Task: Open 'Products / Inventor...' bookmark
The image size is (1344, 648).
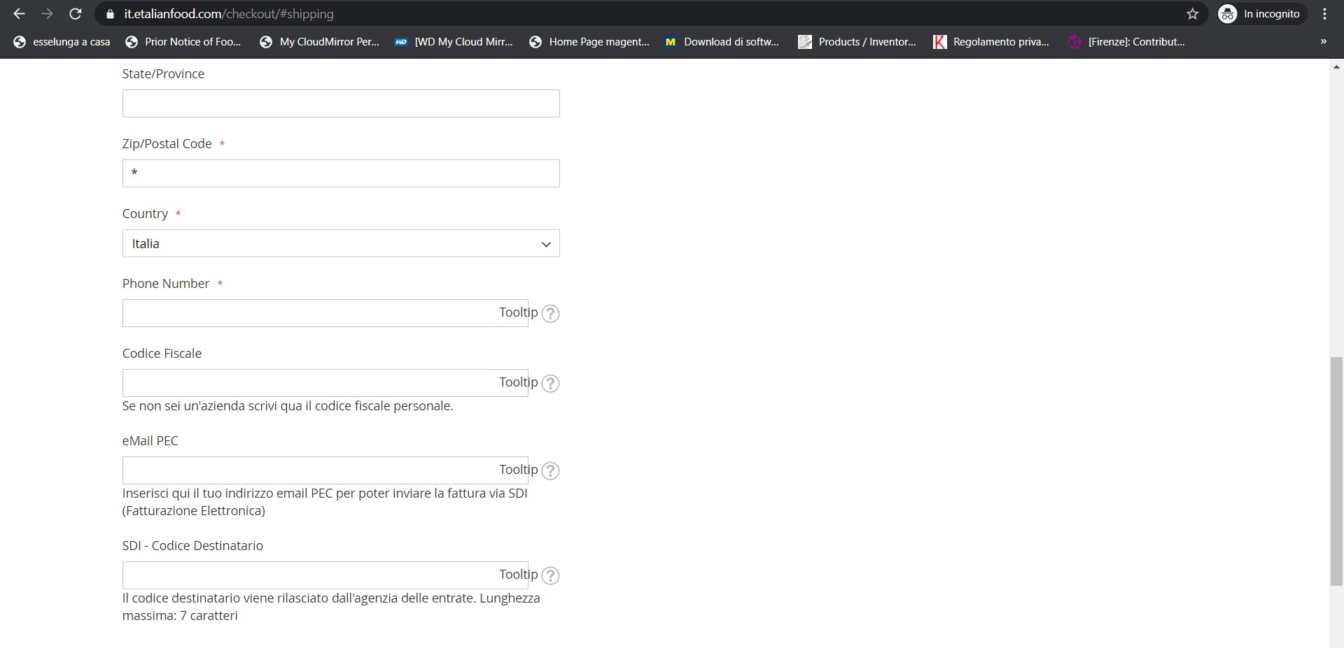Action: pos(857,42)
